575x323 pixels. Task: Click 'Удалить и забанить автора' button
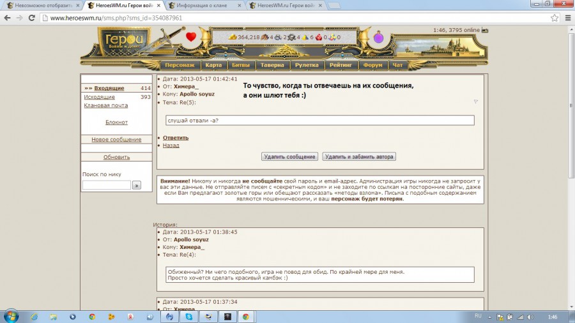pyautogui.click(x=358, y=156)
